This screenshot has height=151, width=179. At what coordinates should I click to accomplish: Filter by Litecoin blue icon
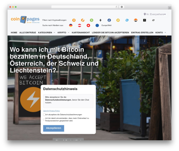click(109, 20)
